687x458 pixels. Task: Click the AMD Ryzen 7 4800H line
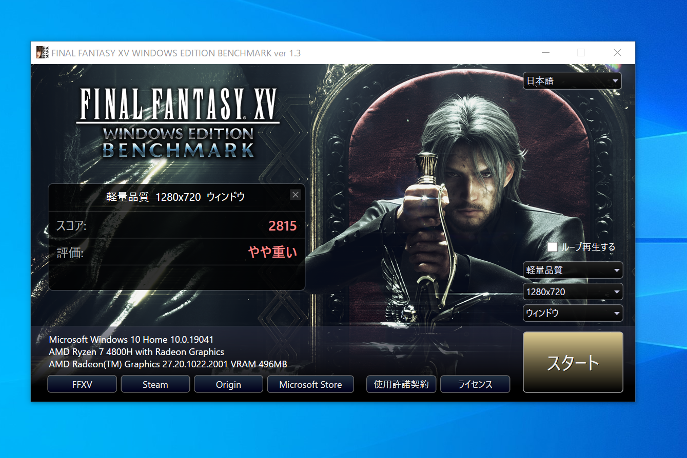click(136, 352)
